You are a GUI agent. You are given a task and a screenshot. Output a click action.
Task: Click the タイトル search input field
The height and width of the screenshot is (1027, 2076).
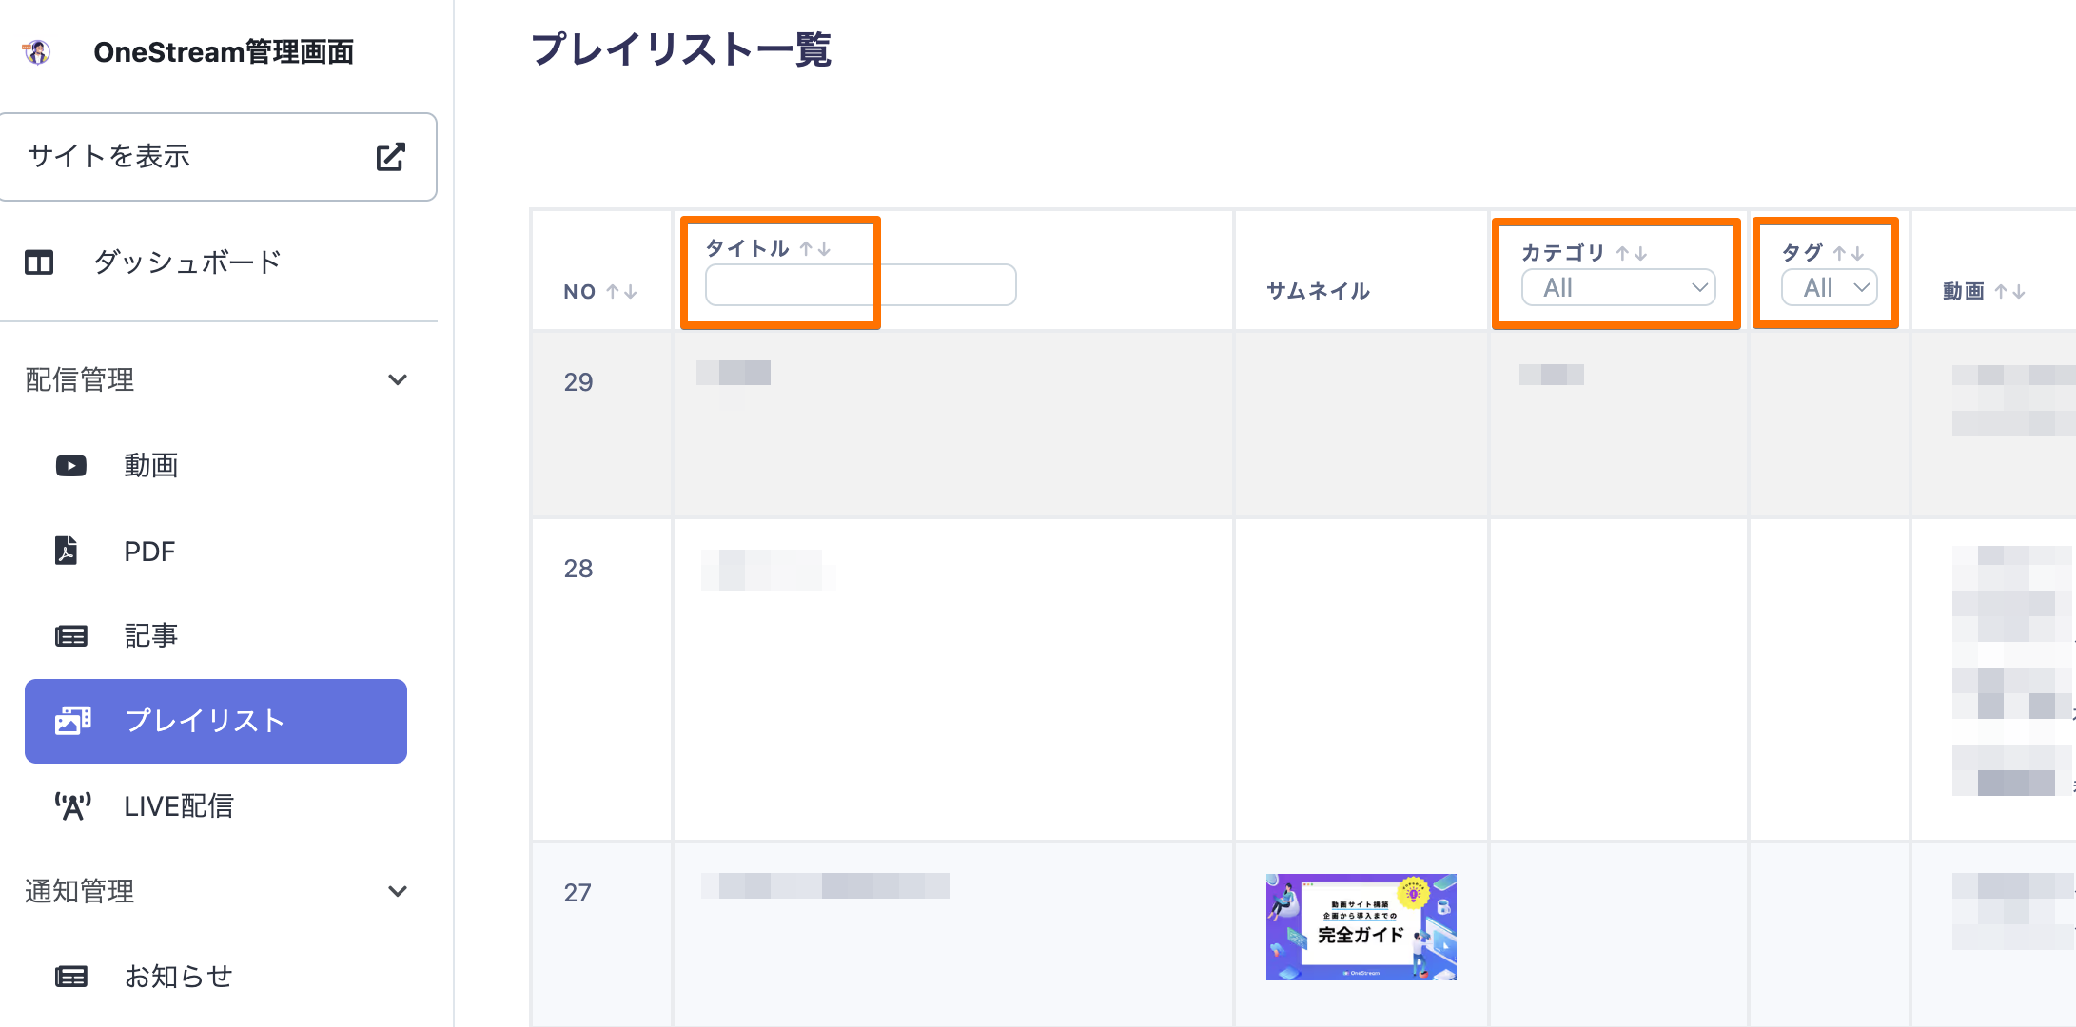click(860, 285)
